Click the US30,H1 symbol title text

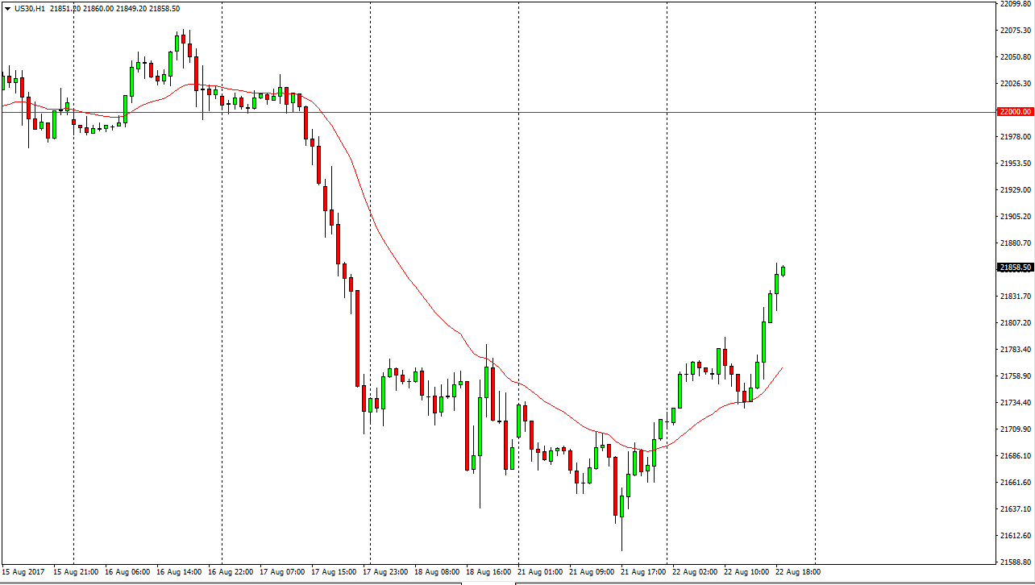tap(29, 9)
